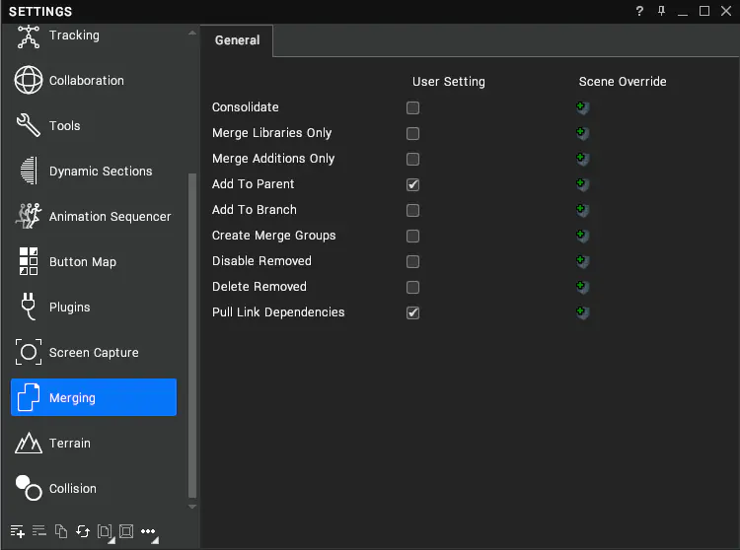The width and height of the screenshot is (740, 550).
Task: Uncheck the Add To Parent checkbox
Action: point(413,184)
